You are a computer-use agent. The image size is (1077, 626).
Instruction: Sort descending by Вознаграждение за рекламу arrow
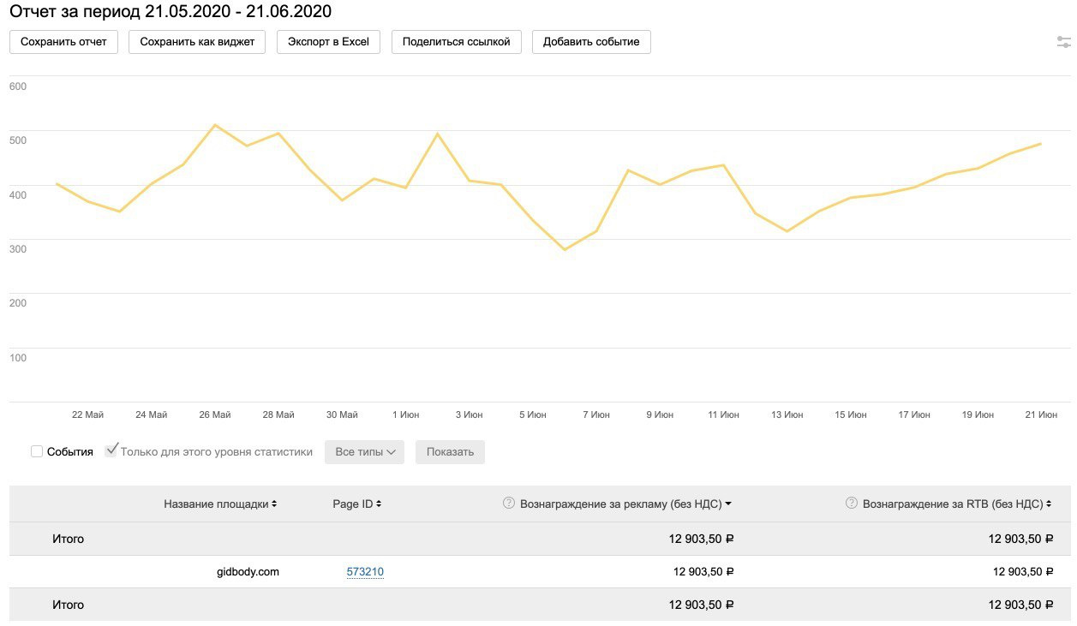(x=728, y=504)
